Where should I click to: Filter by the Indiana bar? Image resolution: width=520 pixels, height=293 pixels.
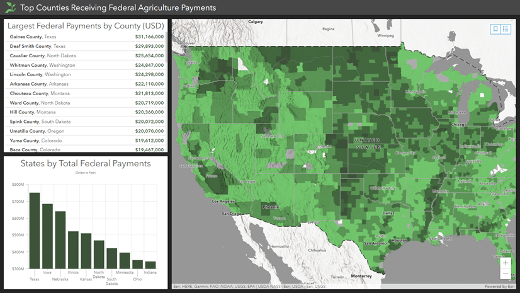150,265
